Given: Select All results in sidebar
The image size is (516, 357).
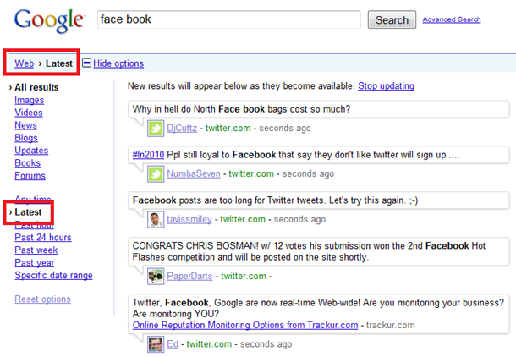Looking at the screenshot, I should [36, 87].
